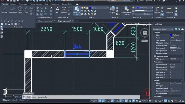Image resolution: width=185 pixels, height=104 pixels.
Task: Open the object type dropdown Вхождение блока
Action: (163, 29)
